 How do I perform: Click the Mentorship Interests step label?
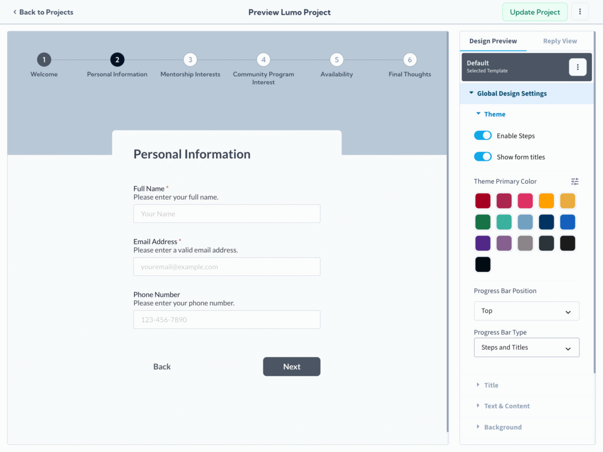click(190, 74)
